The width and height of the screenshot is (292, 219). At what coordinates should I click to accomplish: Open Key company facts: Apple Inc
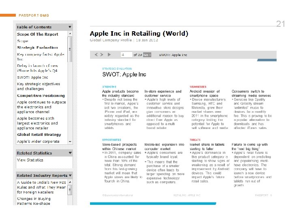[x=41, y=57]
